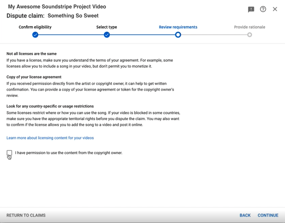Check the permission from copyright owner box
285x223 pixels.
coord(9,153)
